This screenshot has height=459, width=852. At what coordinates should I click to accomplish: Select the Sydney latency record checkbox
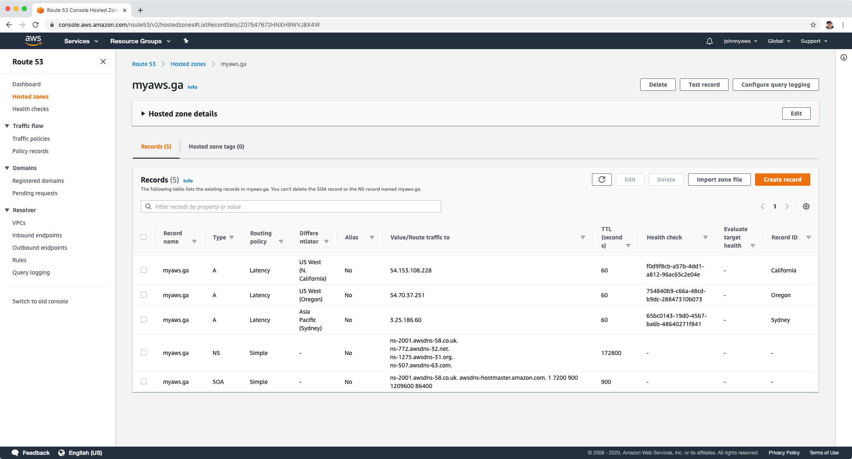pos(144,319)
